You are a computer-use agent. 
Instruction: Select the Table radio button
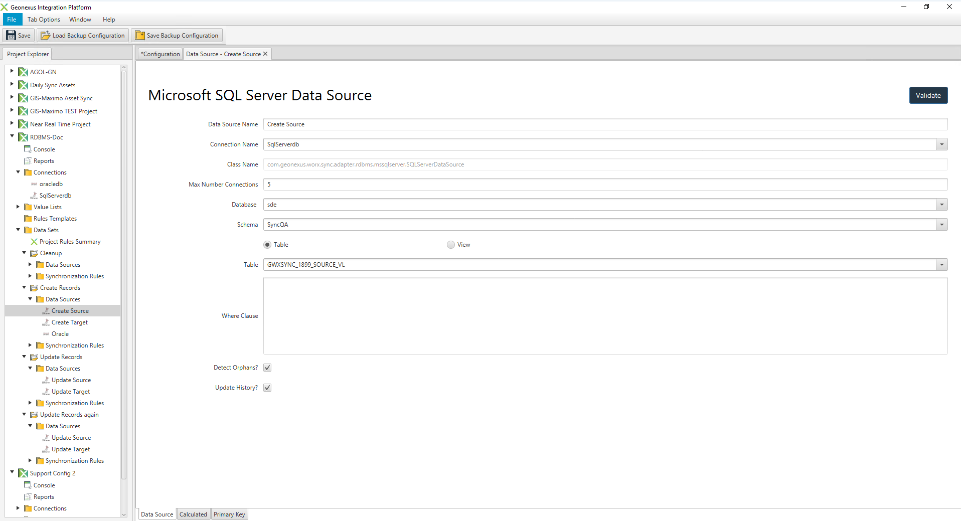[x=267, y=245]
